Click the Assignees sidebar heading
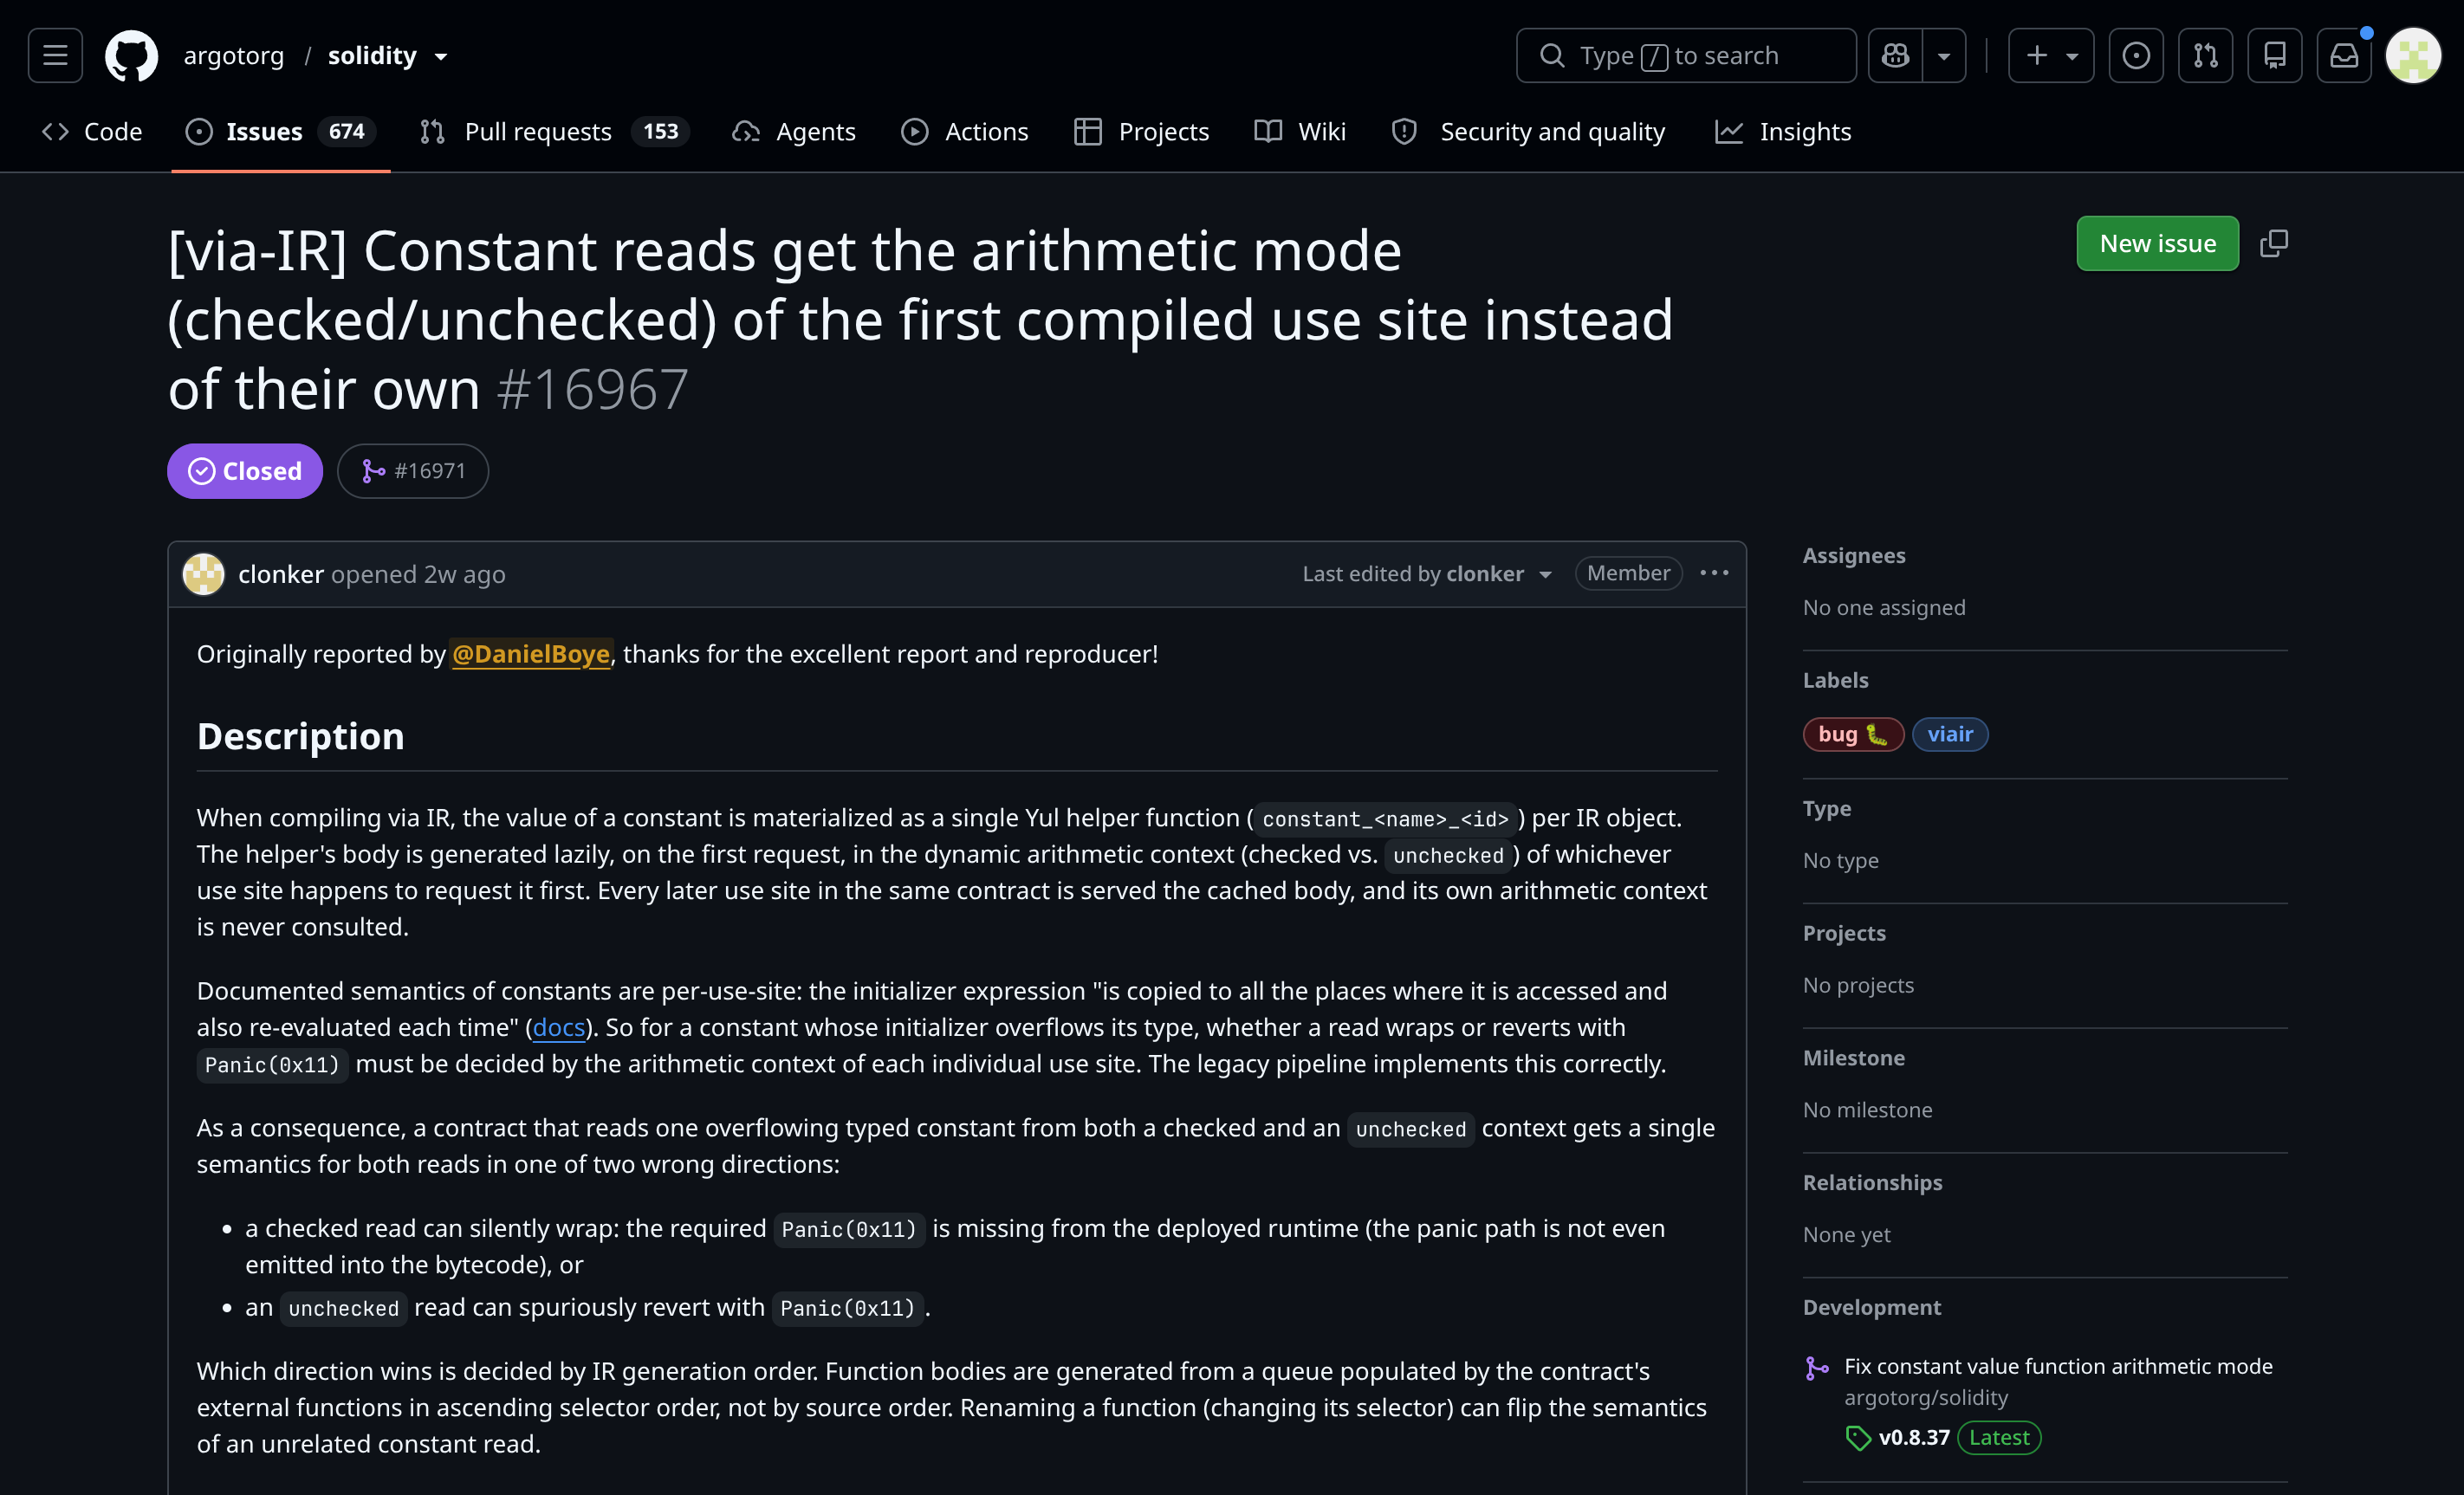The width and height of the screenshot is (2464, 1495). [x=1854, y=555]
